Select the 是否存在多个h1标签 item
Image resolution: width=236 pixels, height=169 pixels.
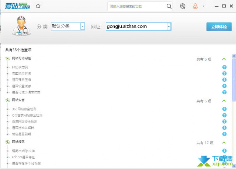(x=26, y=163)
